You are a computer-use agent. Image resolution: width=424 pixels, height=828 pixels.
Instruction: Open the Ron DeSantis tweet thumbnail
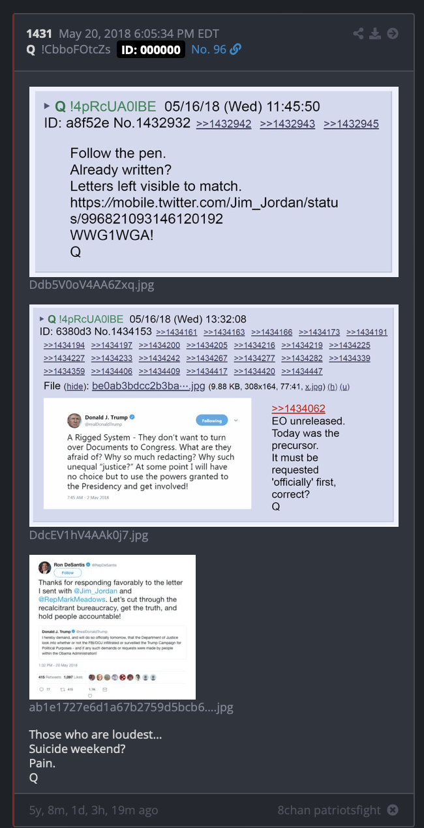[x=112, y=627]
